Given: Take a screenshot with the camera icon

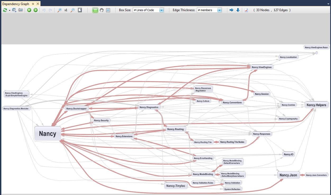Looking at the screenshot, I should tap(21, 10).
